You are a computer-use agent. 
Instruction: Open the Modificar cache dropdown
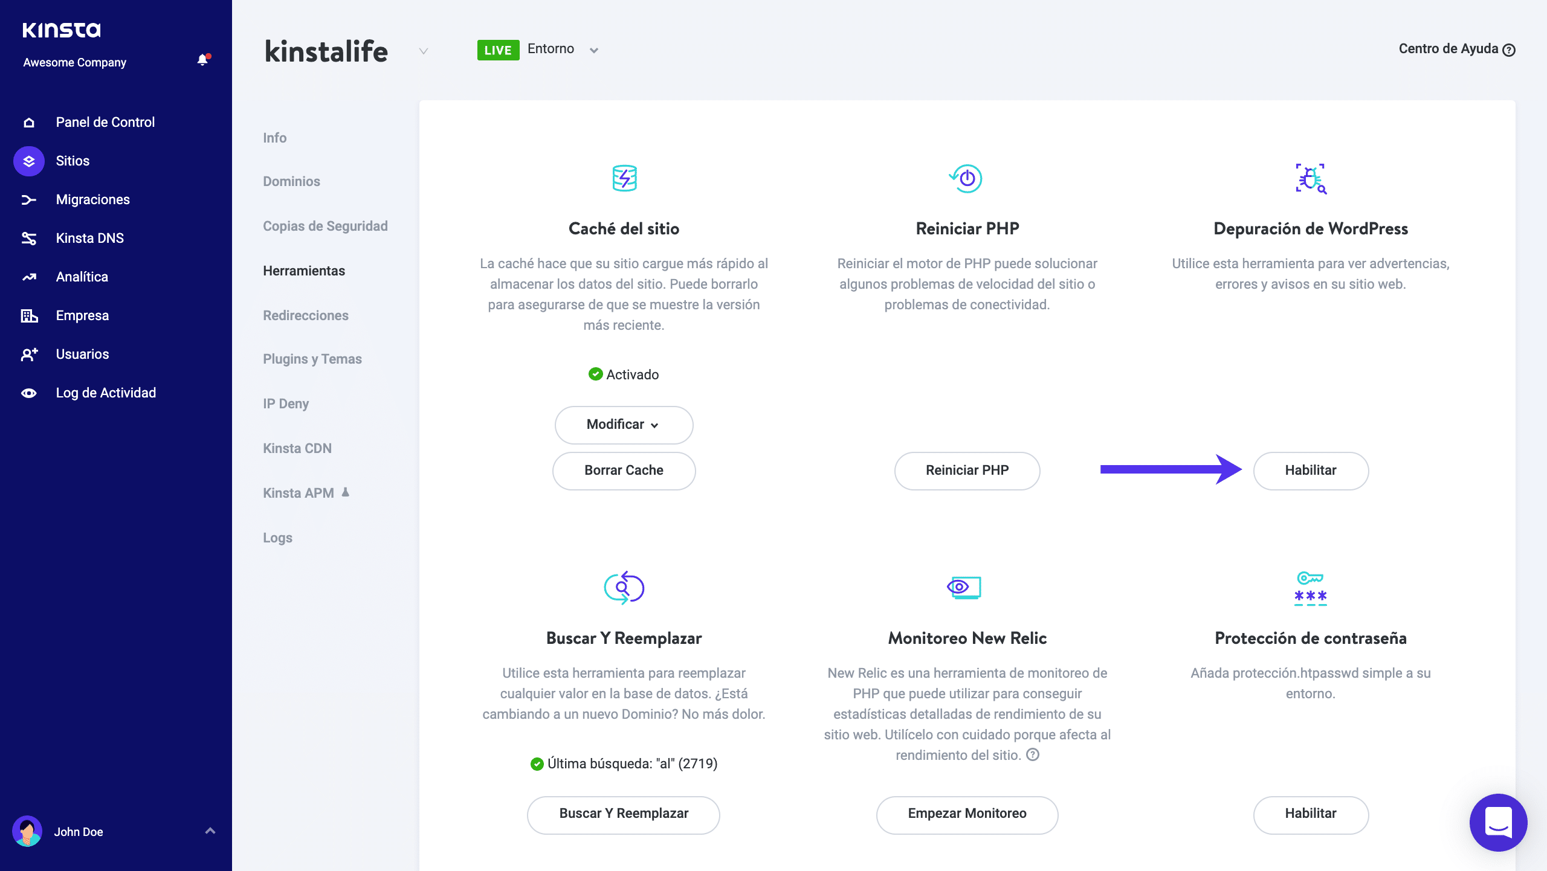624,425
